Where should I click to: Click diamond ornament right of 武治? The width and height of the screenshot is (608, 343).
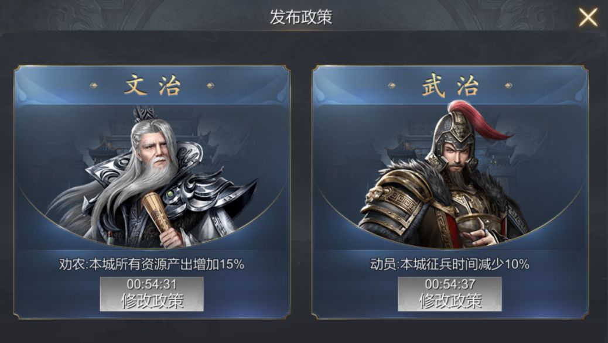(x=508, y=85)
